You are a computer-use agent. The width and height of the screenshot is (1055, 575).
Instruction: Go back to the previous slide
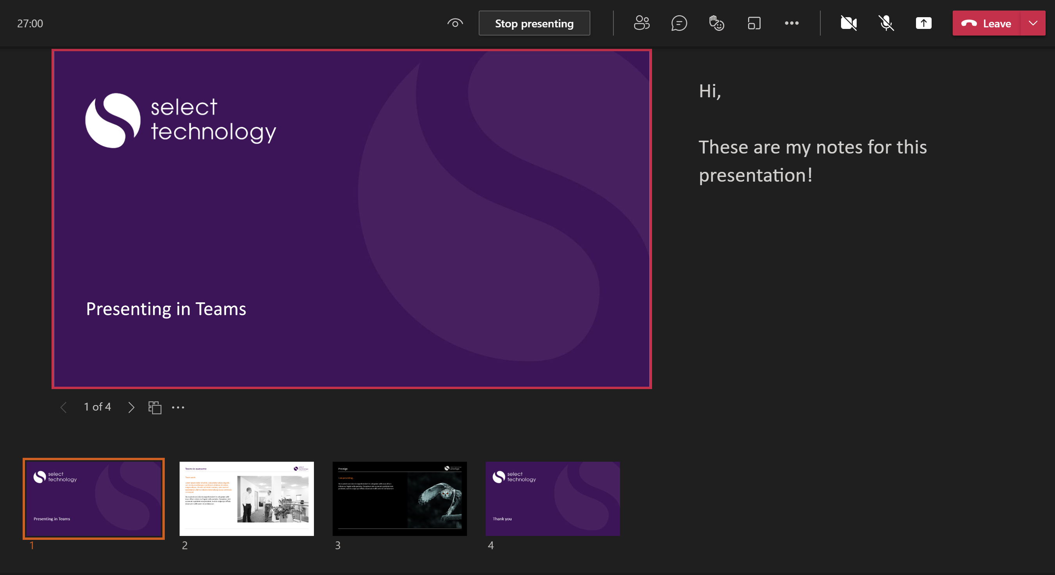[x=64, y=407]
